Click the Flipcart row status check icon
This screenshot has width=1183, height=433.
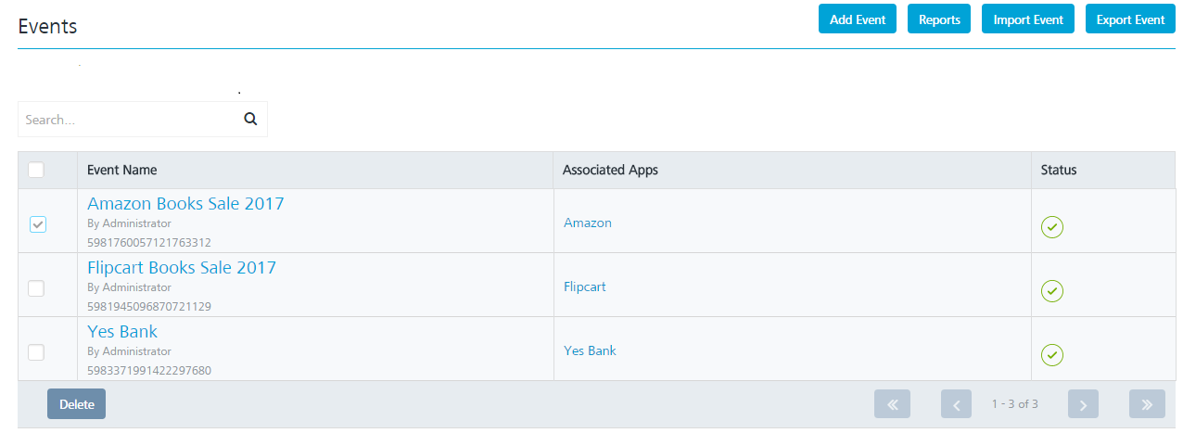1052,291
